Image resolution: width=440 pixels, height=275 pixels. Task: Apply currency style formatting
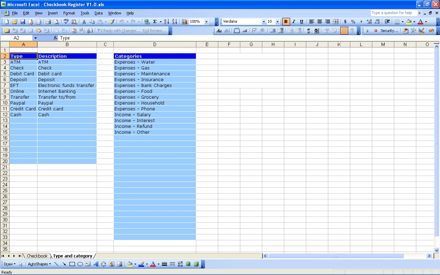point(345,21)
